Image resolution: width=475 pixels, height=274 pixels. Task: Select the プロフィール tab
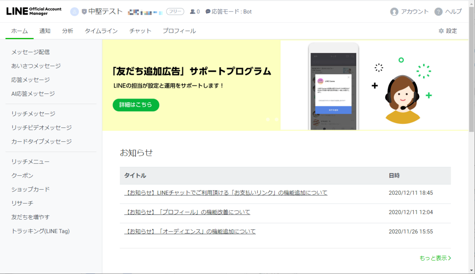(x=179, y=31)
